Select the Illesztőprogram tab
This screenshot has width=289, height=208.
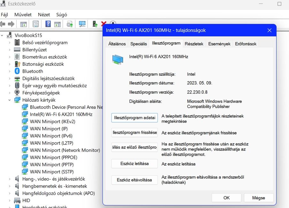(166, 43)
